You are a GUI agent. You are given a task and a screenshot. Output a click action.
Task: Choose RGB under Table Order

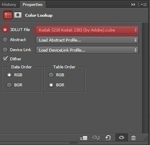pyautogui.click(x=51, y=75)
